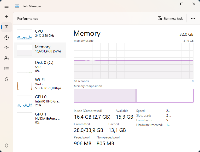Click the 15,3 GB available value
This screenshot has width=200, height=152.
pos(124,117)
